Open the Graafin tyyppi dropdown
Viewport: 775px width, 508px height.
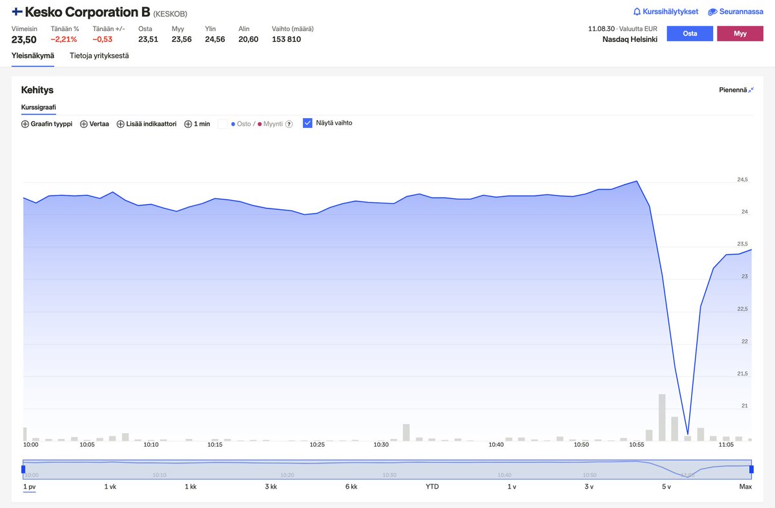point(46,124)
